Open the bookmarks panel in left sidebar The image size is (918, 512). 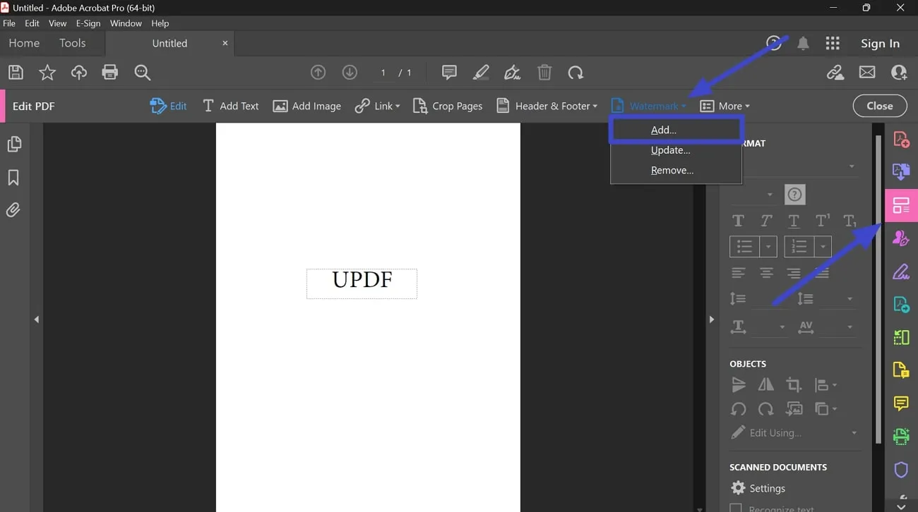(x=13, y=177)
